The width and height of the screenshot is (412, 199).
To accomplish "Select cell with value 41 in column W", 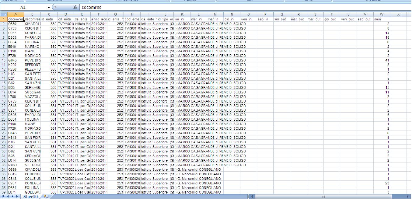I will tap(381, 60).
